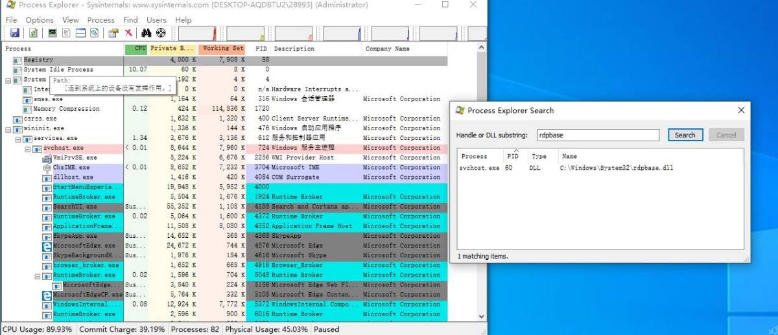Viewport: 778px width, 335px height.
Task: Toggle the Show Lower Pane toolbar icon
Action: point(81,33)
